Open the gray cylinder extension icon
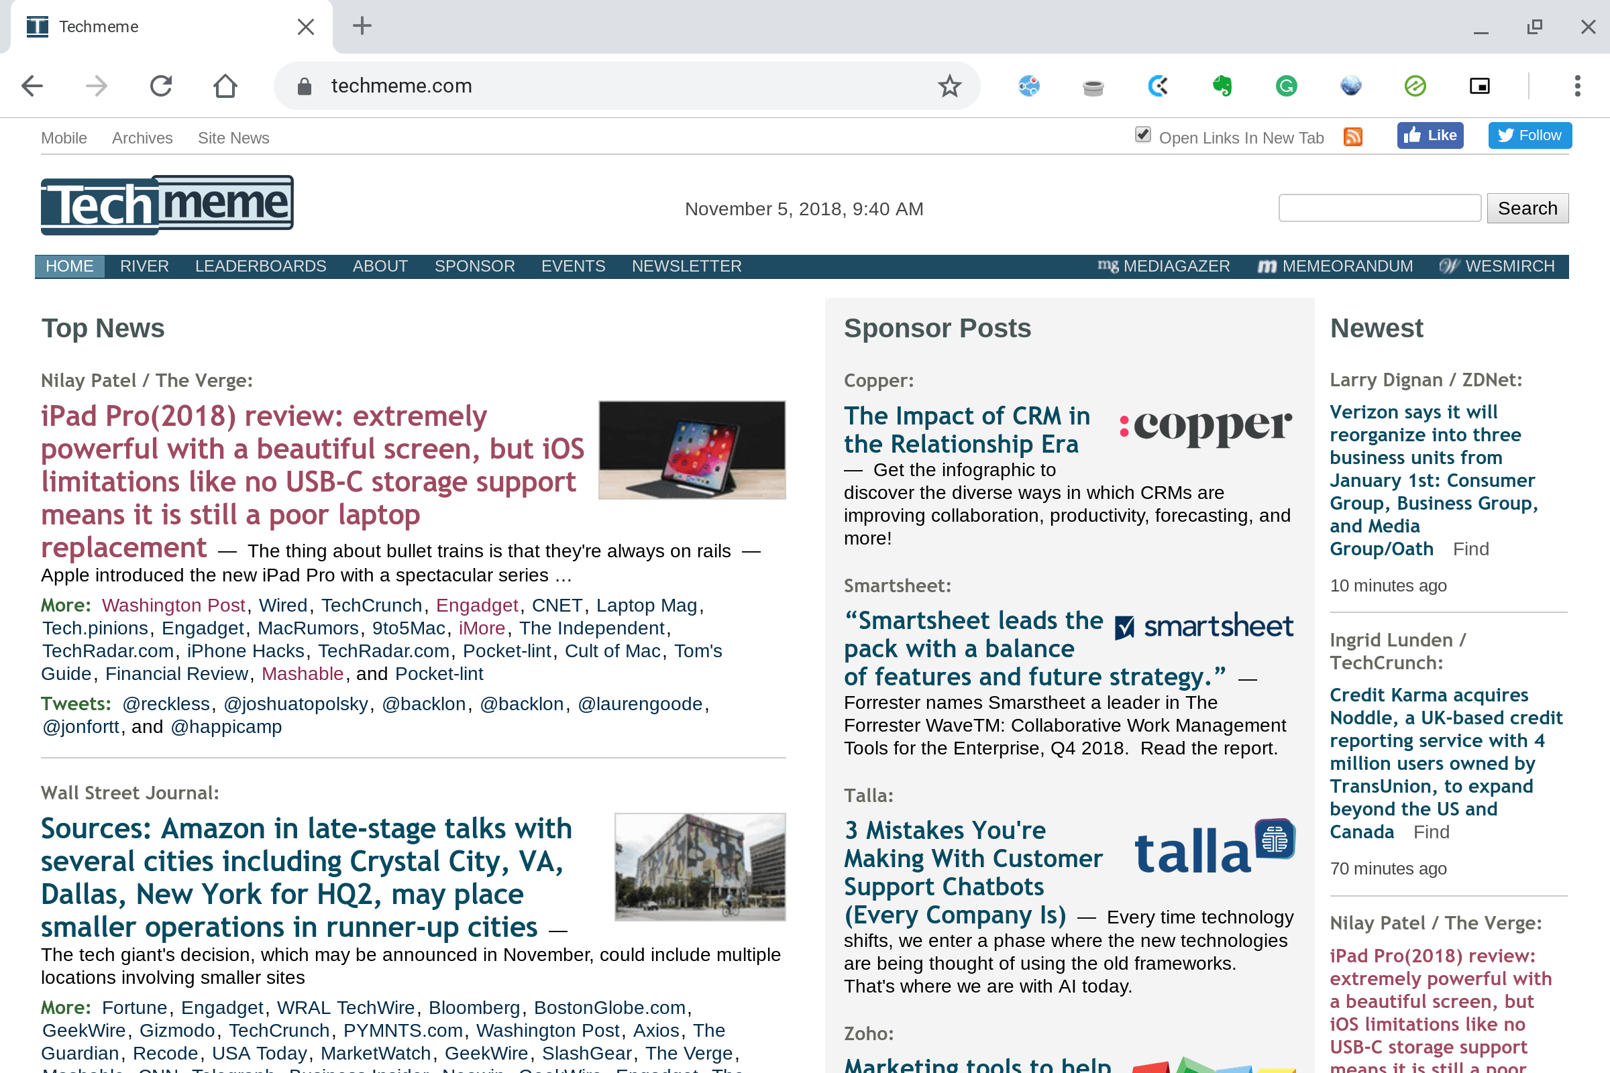This screenshot has height=1073, width=1610. click(1093, 88)
